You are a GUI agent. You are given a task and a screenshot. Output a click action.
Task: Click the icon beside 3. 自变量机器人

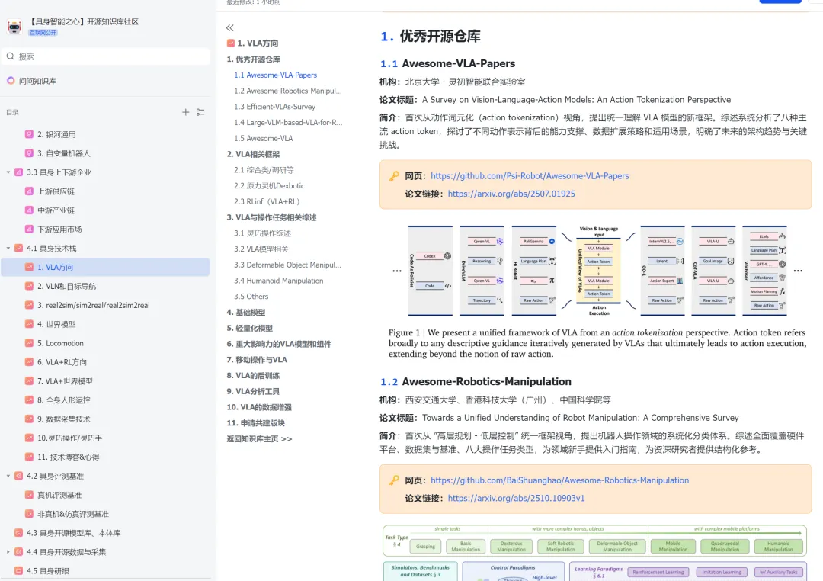point(30,152)
